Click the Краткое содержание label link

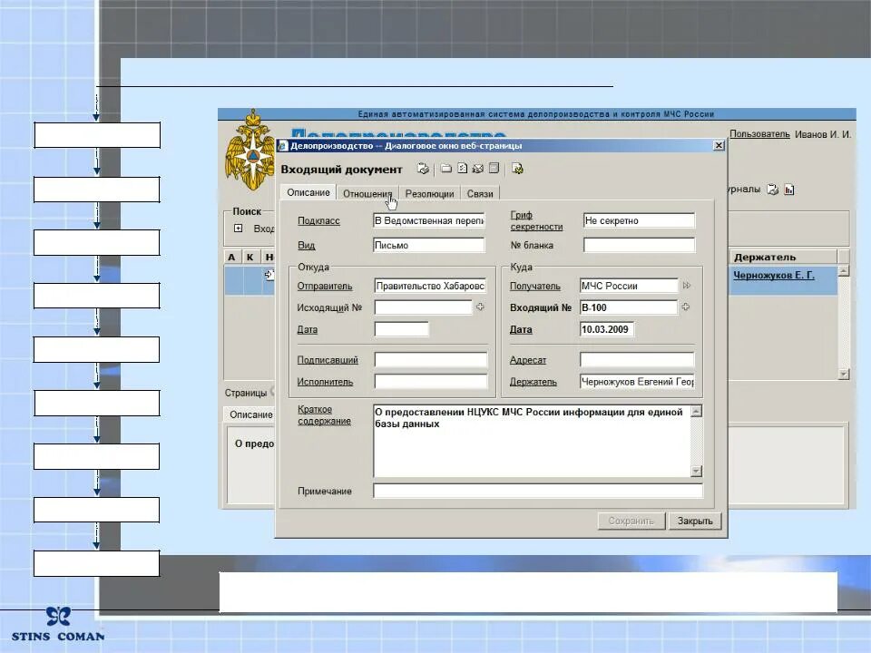click(325, 415)
